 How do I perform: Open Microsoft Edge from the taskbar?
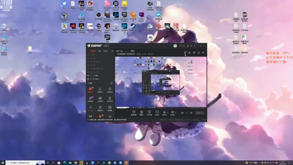coord(64,163)
